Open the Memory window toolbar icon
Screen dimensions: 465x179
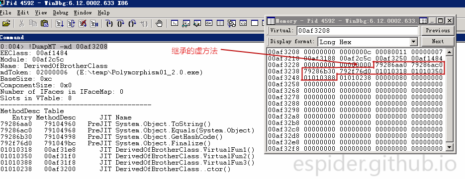coord(220,23)
